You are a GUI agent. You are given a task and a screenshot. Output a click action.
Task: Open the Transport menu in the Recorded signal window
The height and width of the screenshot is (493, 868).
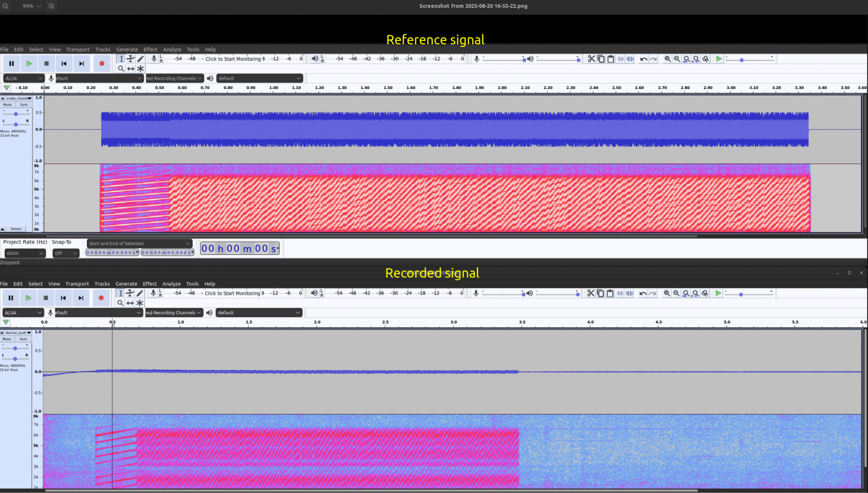tap(77, 284)
